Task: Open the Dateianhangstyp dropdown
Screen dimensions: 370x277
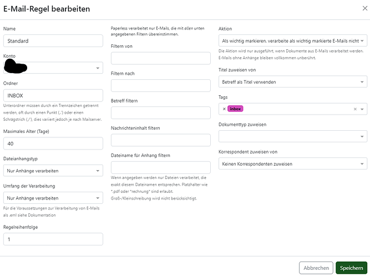Action: (x=53, y=171)
